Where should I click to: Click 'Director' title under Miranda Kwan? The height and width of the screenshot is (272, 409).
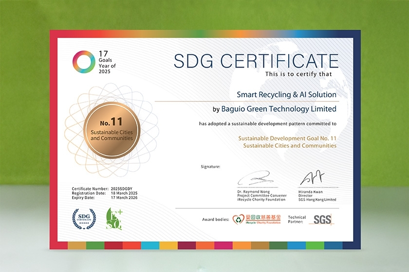(x=305, y=196)
